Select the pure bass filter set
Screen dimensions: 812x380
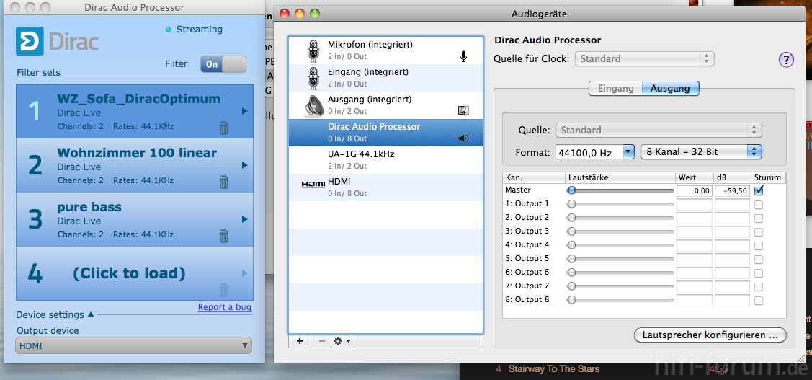134,219
